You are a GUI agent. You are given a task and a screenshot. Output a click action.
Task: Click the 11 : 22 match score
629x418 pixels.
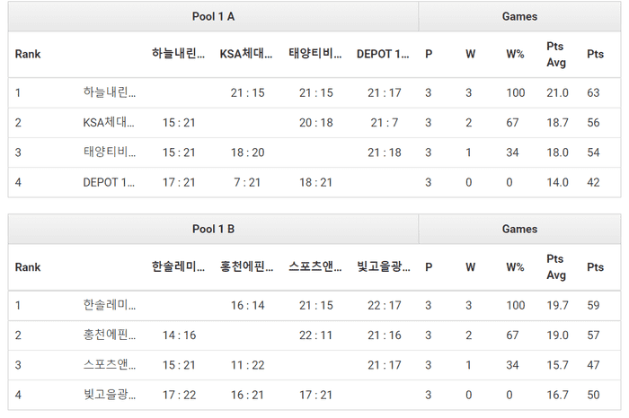click(x=247, y=366)
